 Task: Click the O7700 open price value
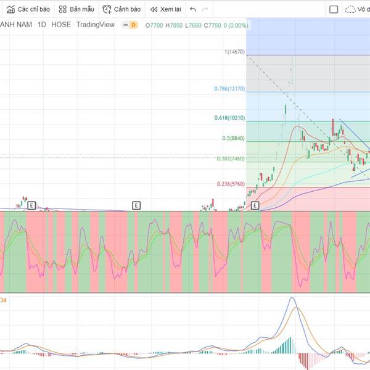point(154,25)
